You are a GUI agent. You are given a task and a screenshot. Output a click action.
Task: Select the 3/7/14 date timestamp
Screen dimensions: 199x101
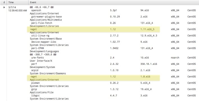click(x=12, y=7)
